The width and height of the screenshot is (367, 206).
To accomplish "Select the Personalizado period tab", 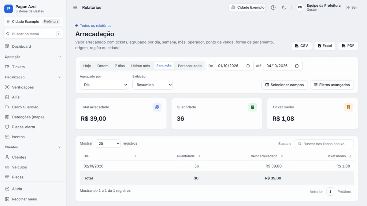I will tap(190, 66).
